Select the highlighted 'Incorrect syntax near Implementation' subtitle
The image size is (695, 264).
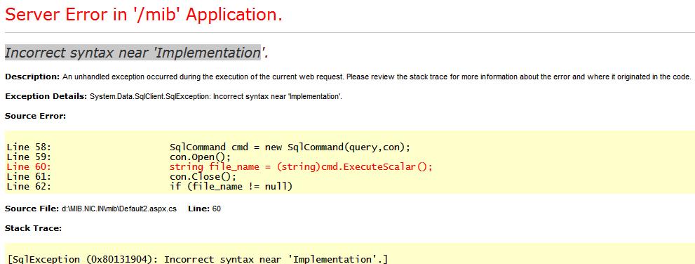(137, 53)
